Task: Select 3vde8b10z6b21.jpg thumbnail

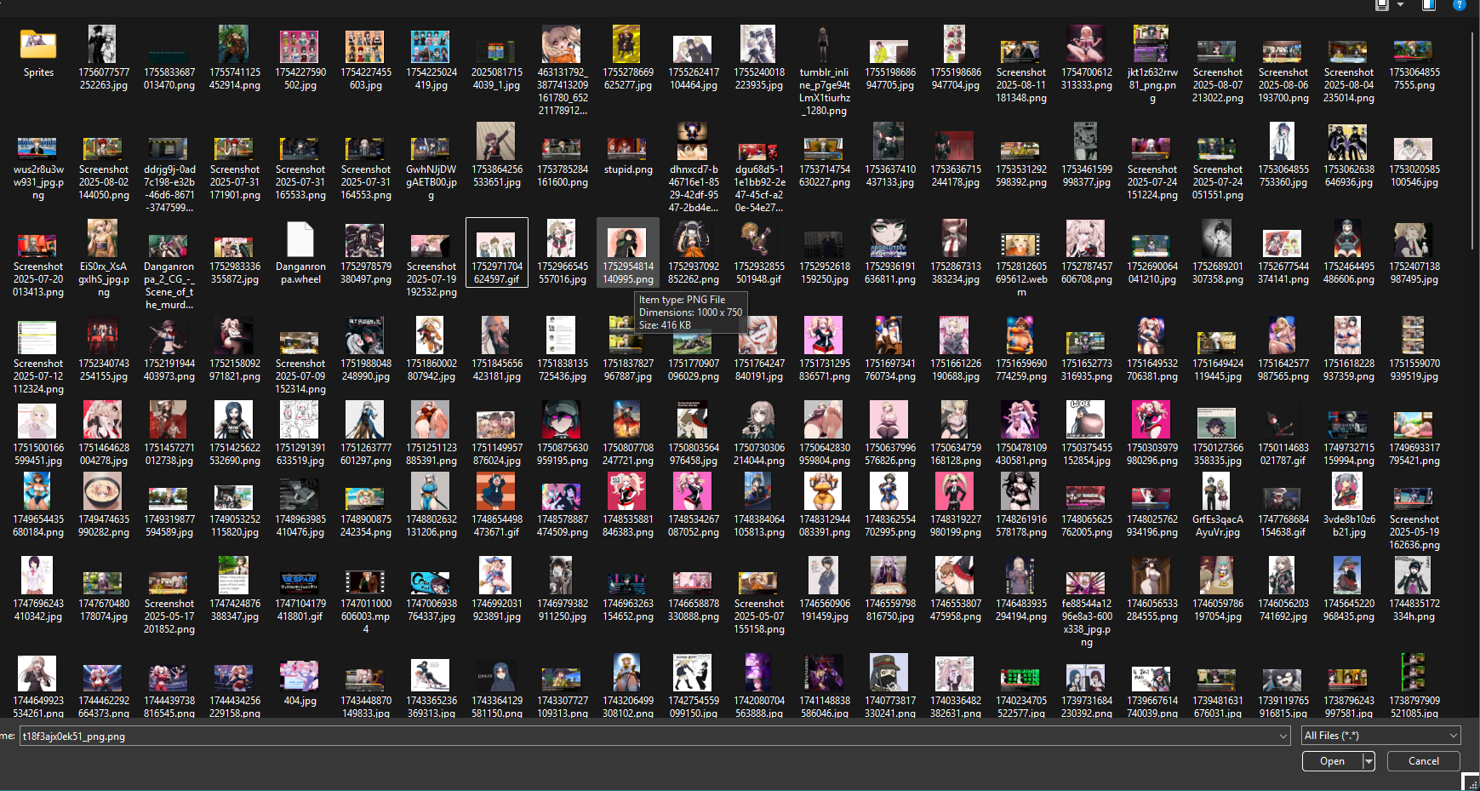Action: point(1349,492)
